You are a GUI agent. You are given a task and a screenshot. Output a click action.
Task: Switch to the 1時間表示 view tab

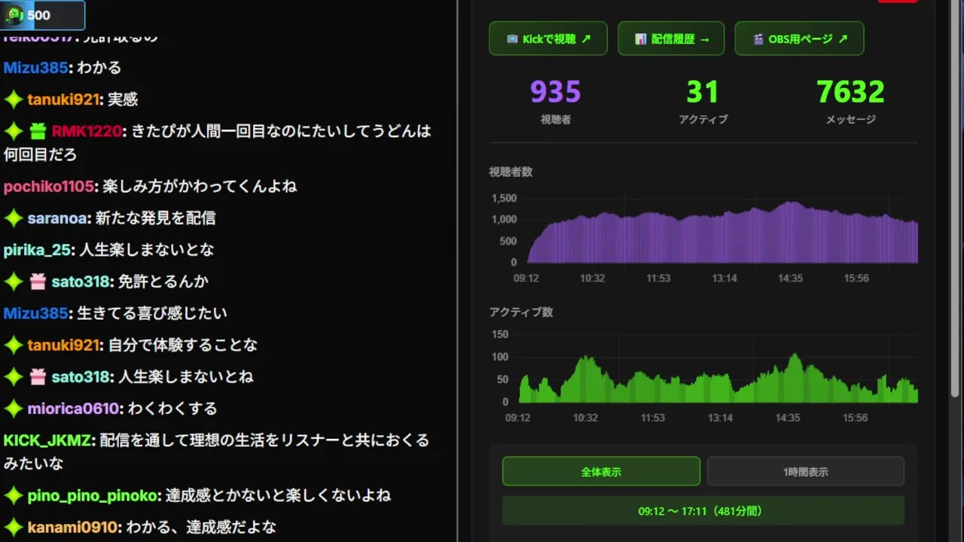805,471
